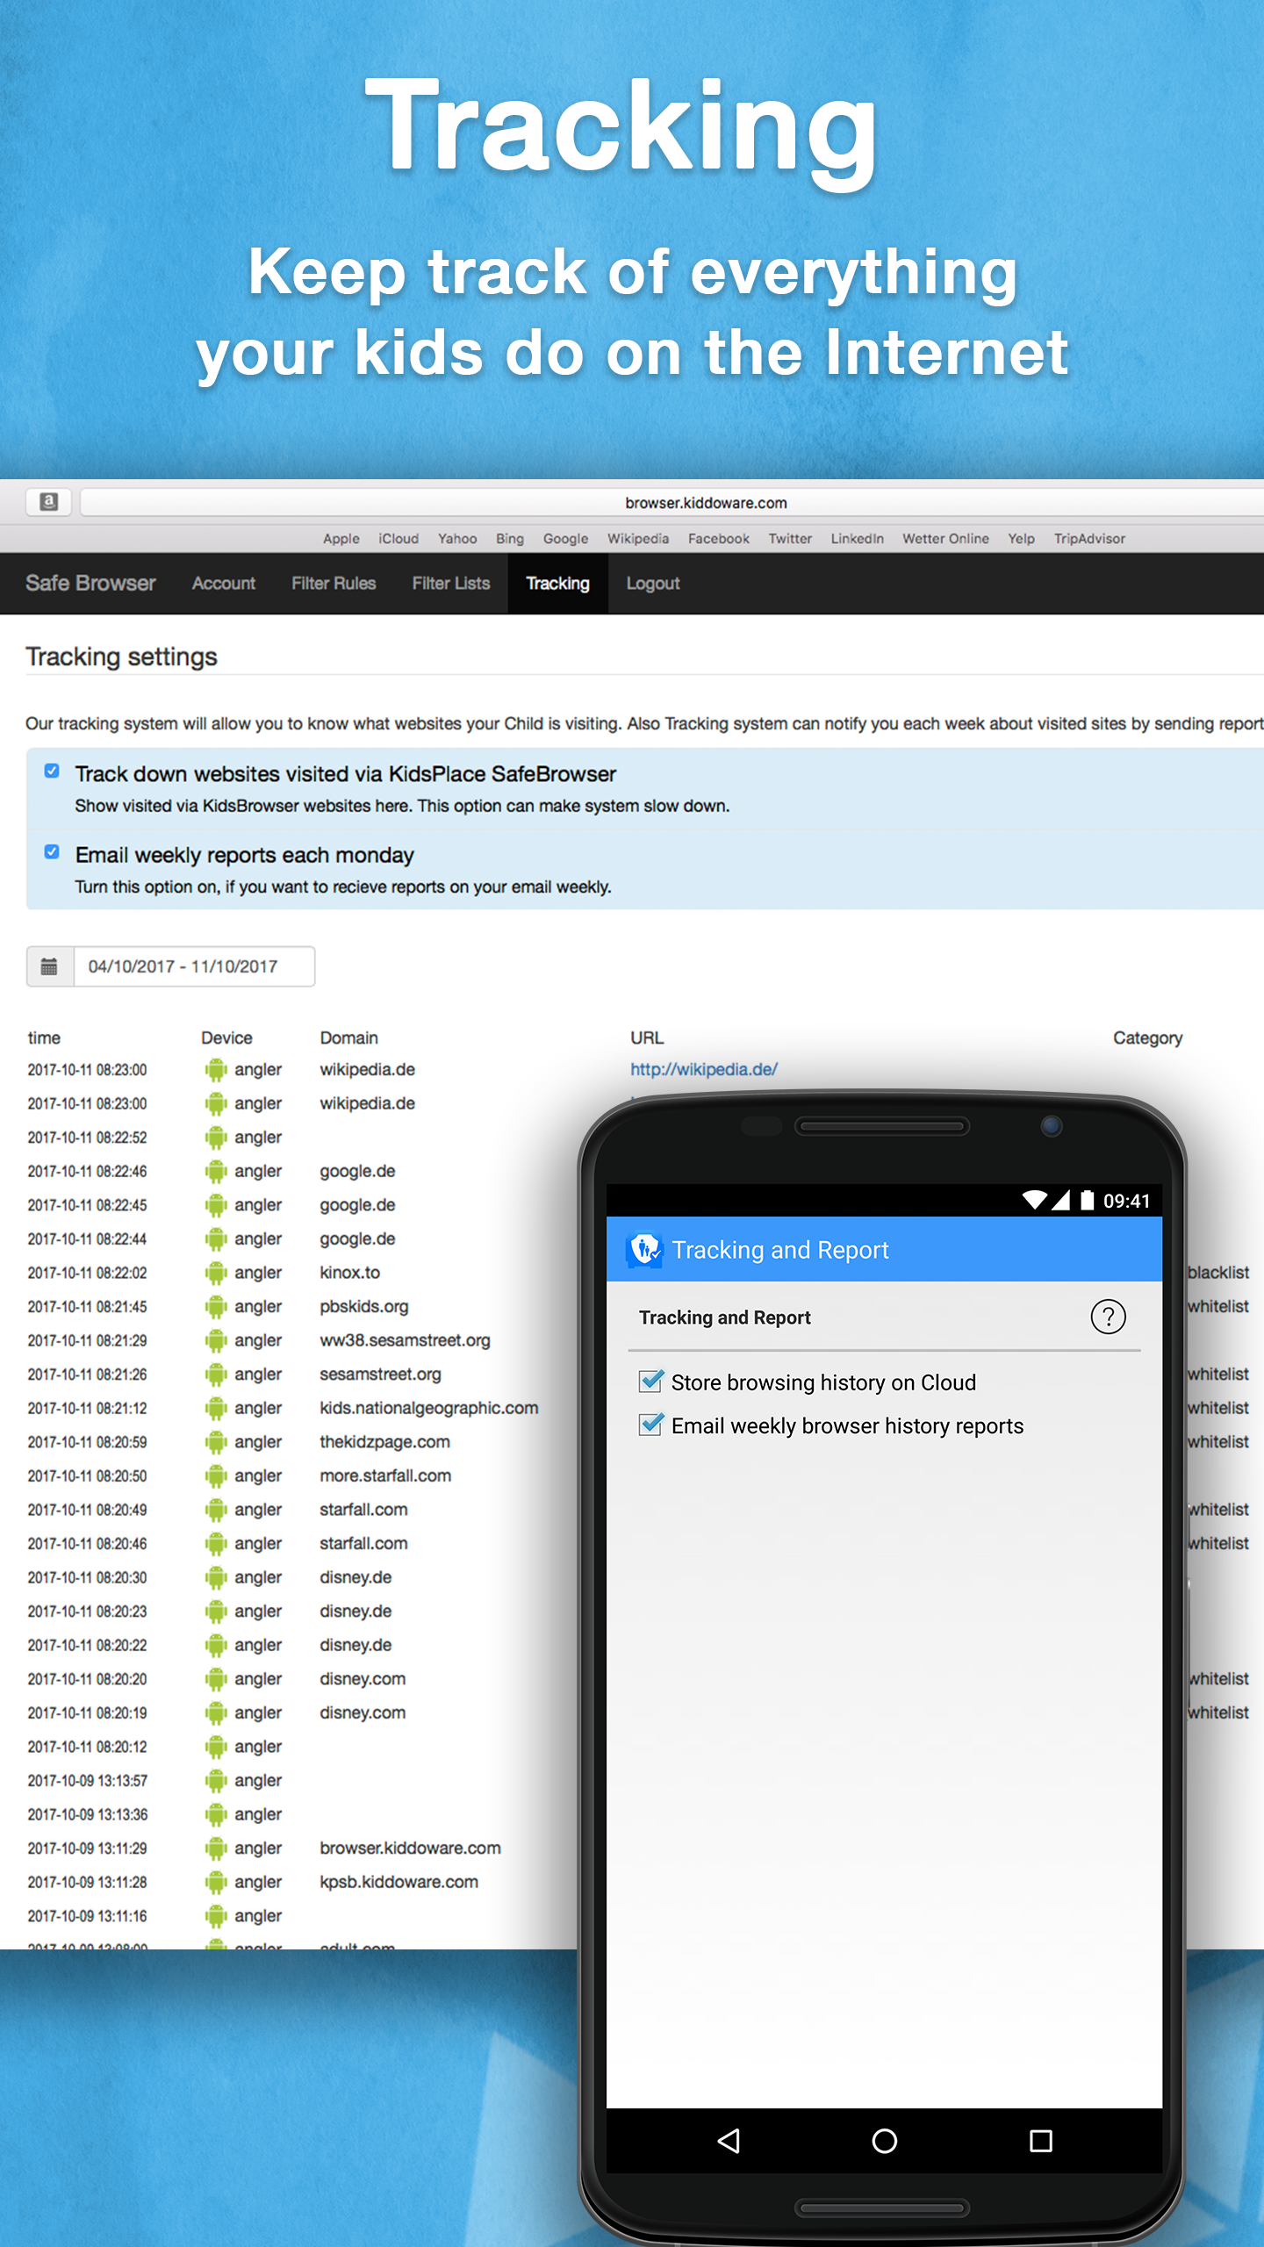Tap the Safe Browser shield app icon
1264x2247 pixels.
point(645,1249)
